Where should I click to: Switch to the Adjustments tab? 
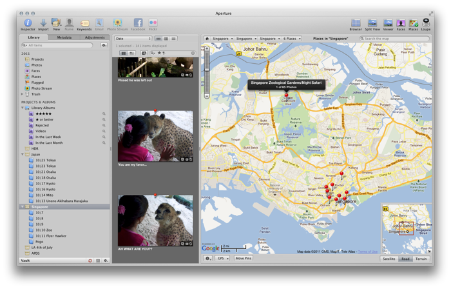click(x=95, y=37)
